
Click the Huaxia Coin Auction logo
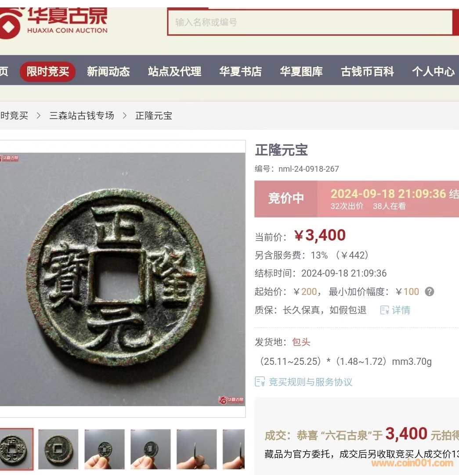(x=54, y=23)
